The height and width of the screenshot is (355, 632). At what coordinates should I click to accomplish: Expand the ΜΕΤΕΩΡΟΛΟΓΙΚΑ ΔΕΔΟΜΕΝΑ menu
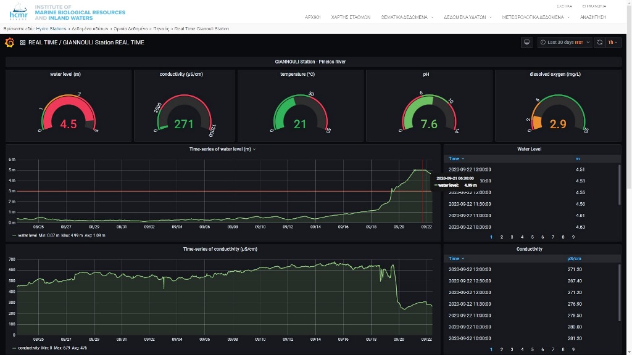tap(536, 17)
